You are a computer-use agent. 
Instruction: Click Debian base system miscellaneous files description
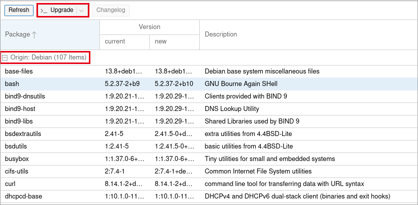click(262, 71)
